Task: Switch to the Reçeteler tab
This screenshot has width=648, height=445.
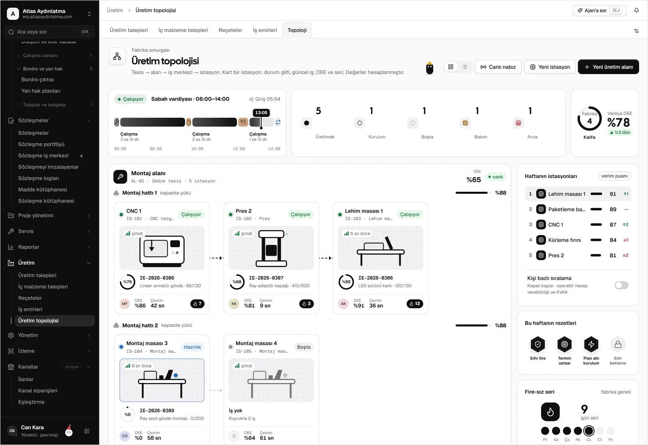Action: coord(230,30)
